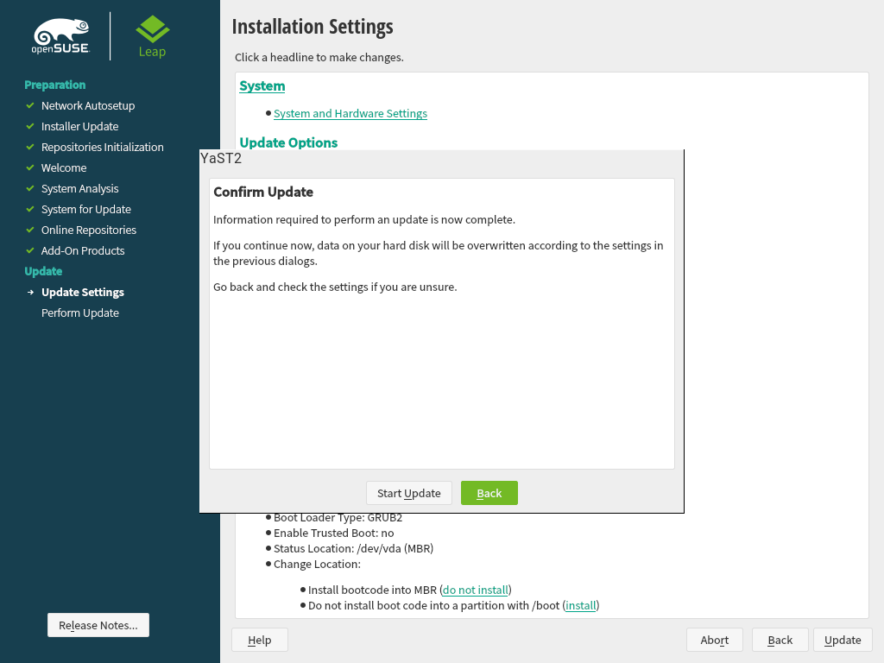Image resolution: width=884 pixels, height=663 pixels.
Task: Open the Release Notes
Action: (x=98, y=625)
